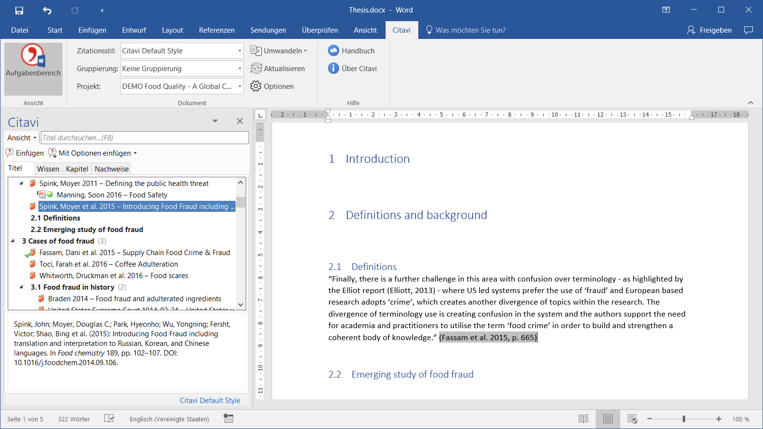The height and width of the screenshot is (429, 763).
Task: Collapse the 3 Cases of food fraud node
Action: coord(13,241)
